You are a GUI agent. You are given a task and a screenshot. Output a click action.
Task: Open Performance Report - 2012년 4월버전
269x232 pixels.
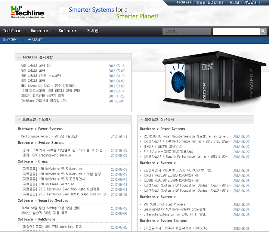(49, 136)
